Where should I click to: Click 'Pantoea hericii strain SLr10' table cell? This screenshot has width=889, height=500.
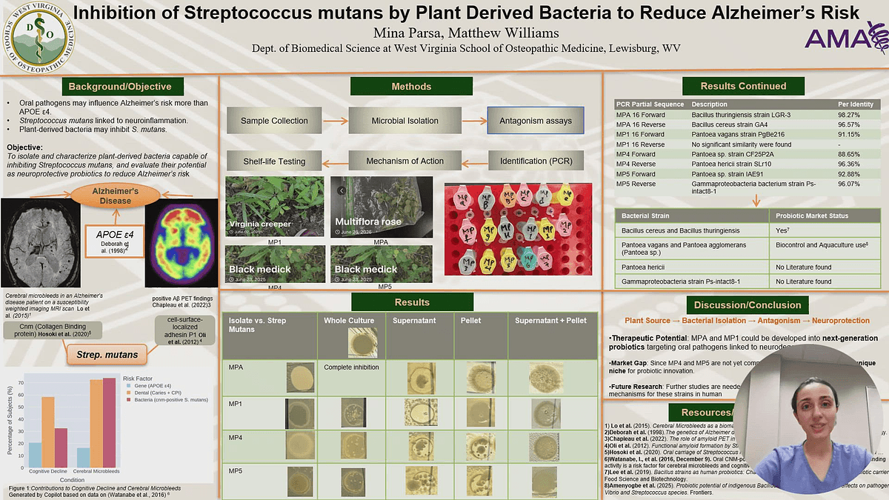tap(732, 164)
